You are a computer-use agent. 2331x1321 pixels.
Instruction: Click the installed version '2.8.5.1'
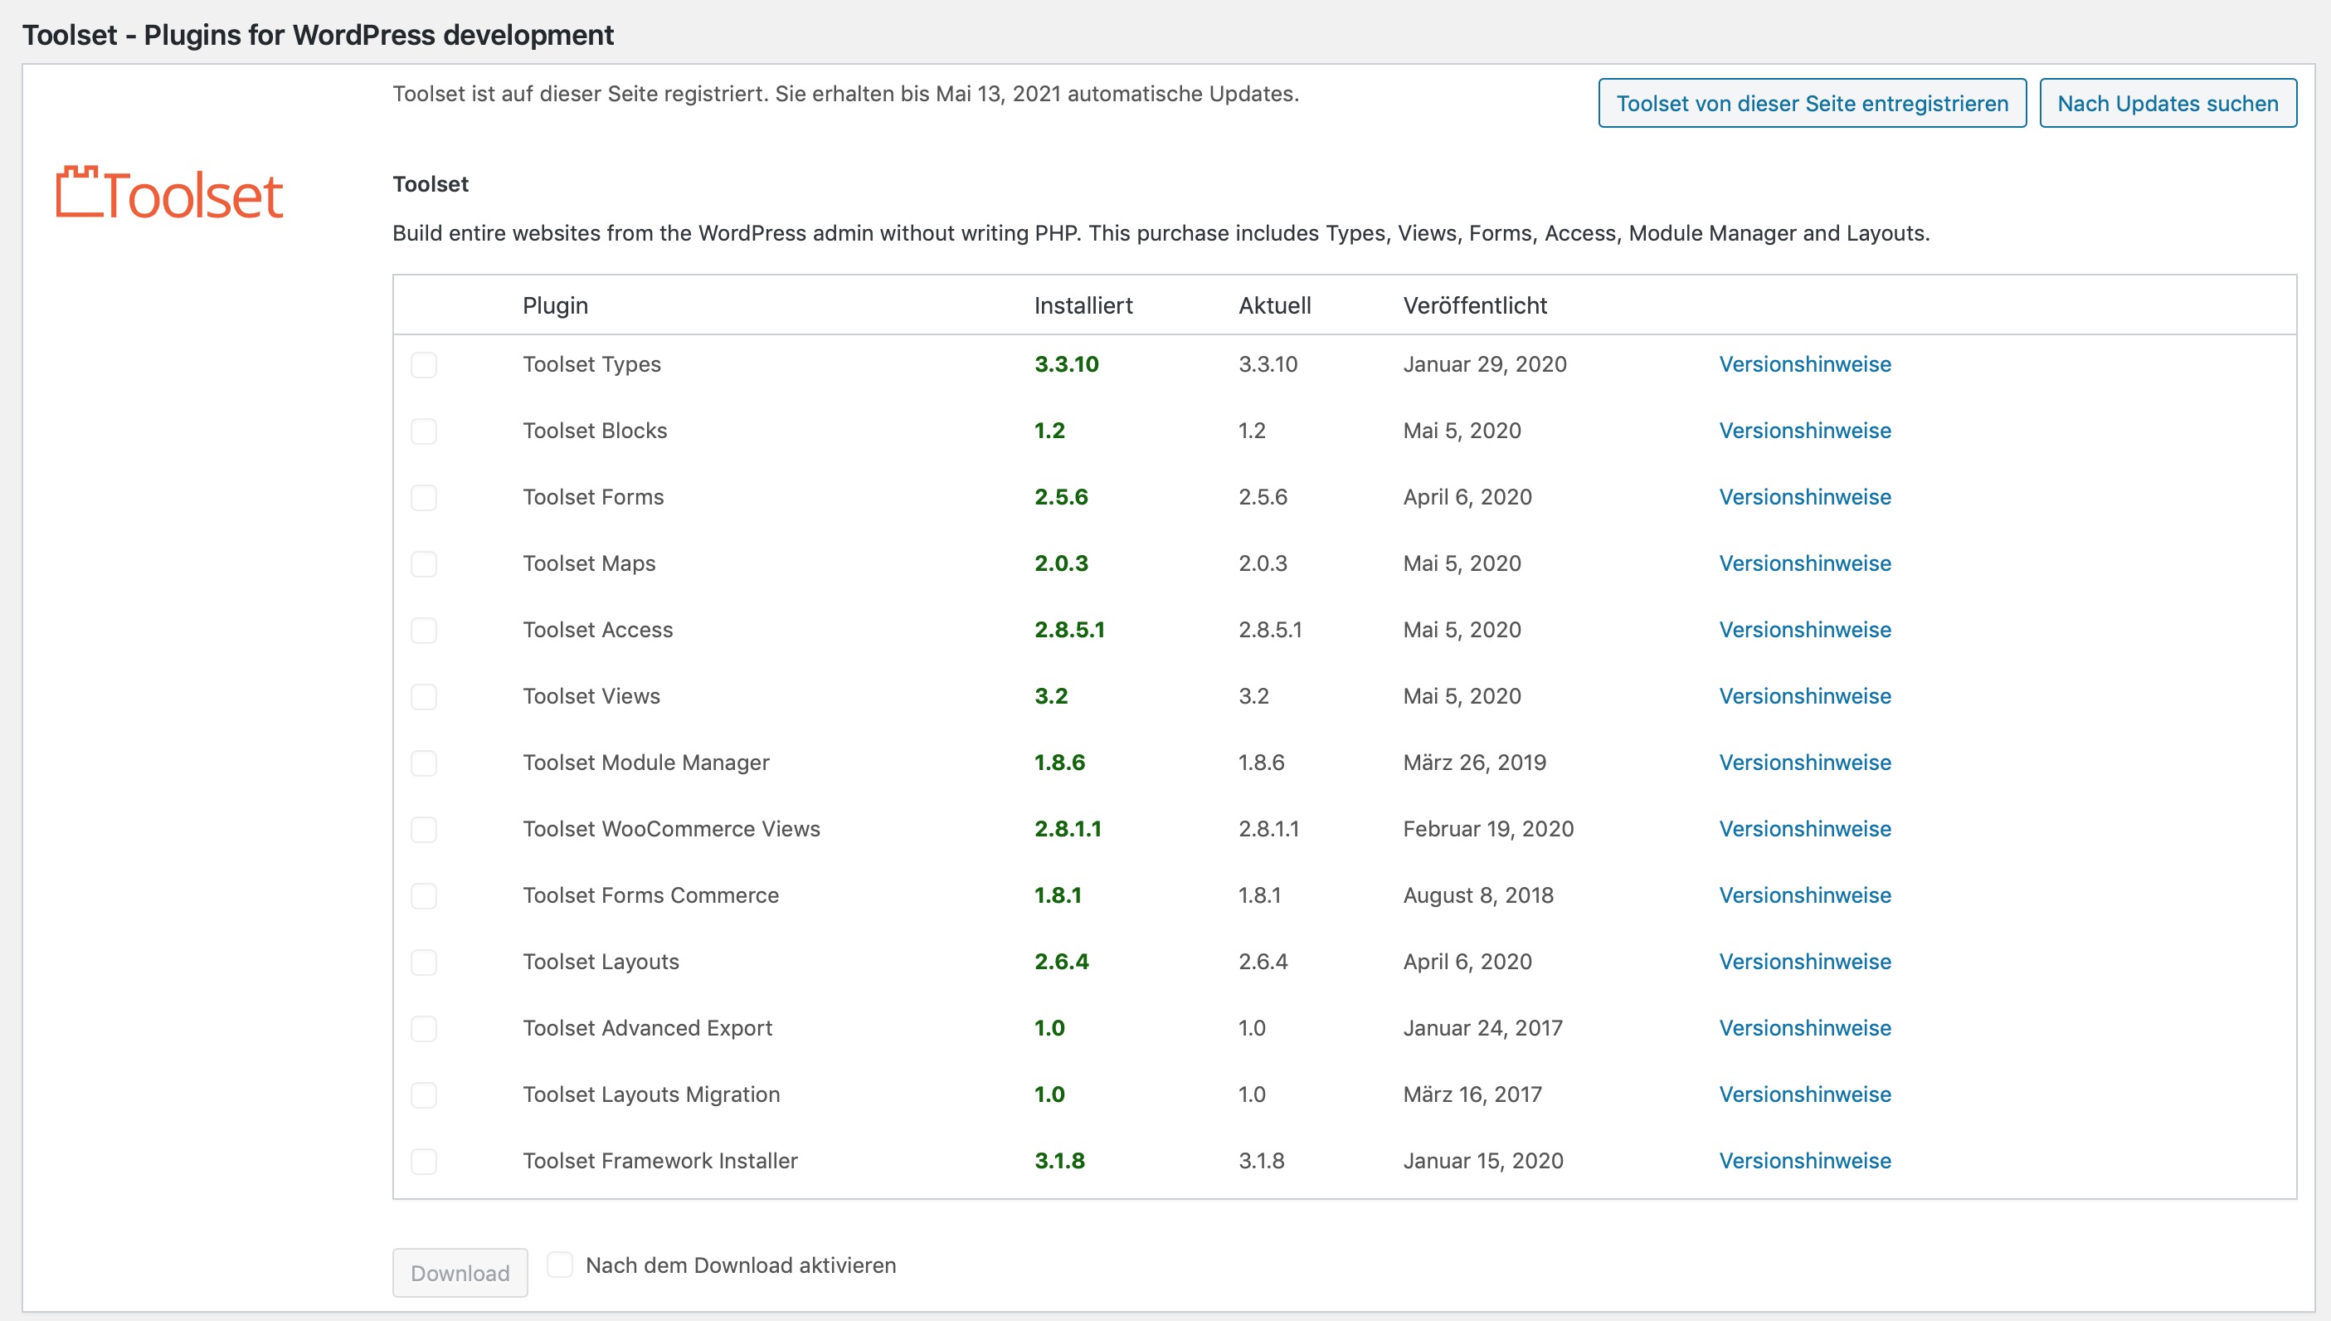1069,630
